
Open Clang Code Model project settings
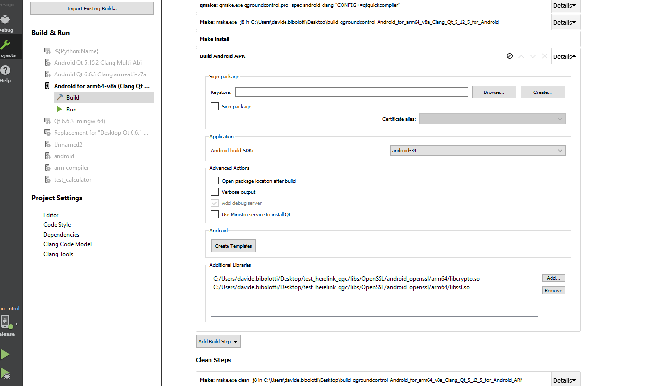point(67,244)
